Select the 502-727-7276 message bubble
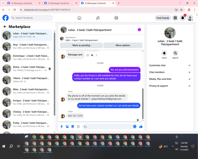The width and height of the screenshot is (198, 159). [x=75, y=116]
